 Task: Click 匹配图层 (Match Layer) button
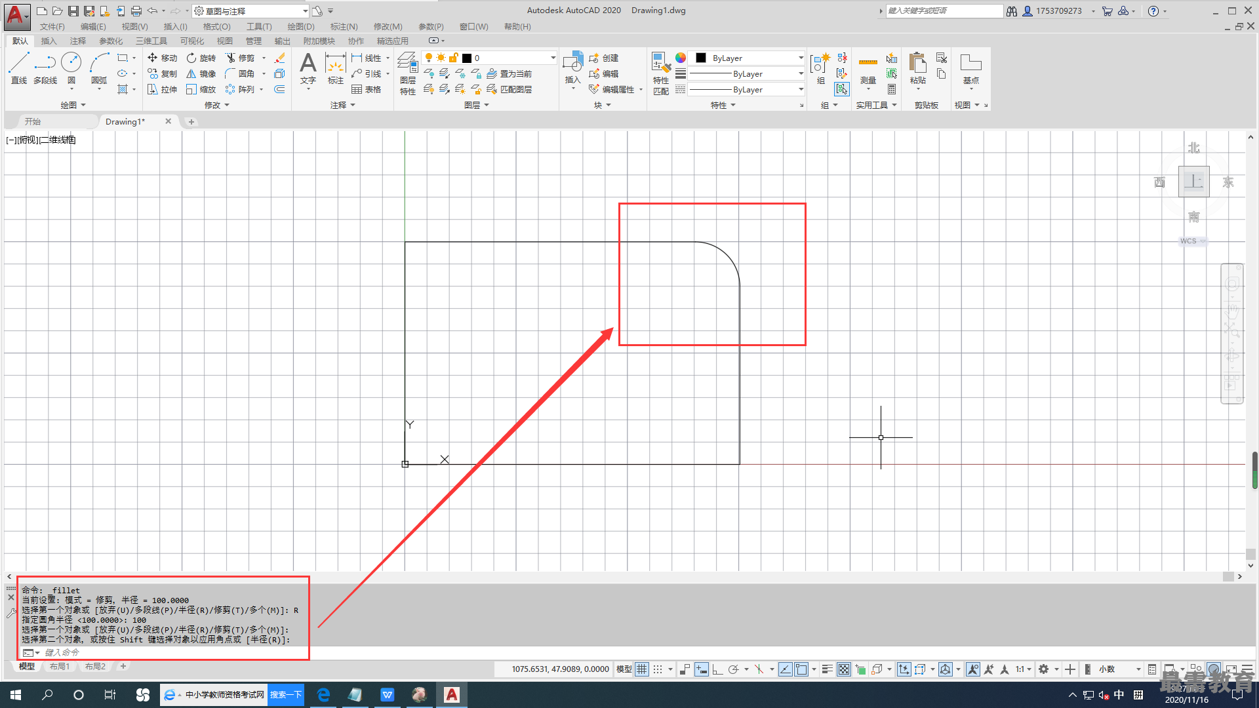pos(509,89)
